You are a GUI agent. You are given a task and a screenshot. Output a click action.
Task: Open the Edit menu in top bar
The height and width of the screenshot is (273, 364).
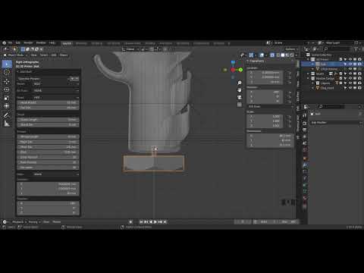pos(18,43)
